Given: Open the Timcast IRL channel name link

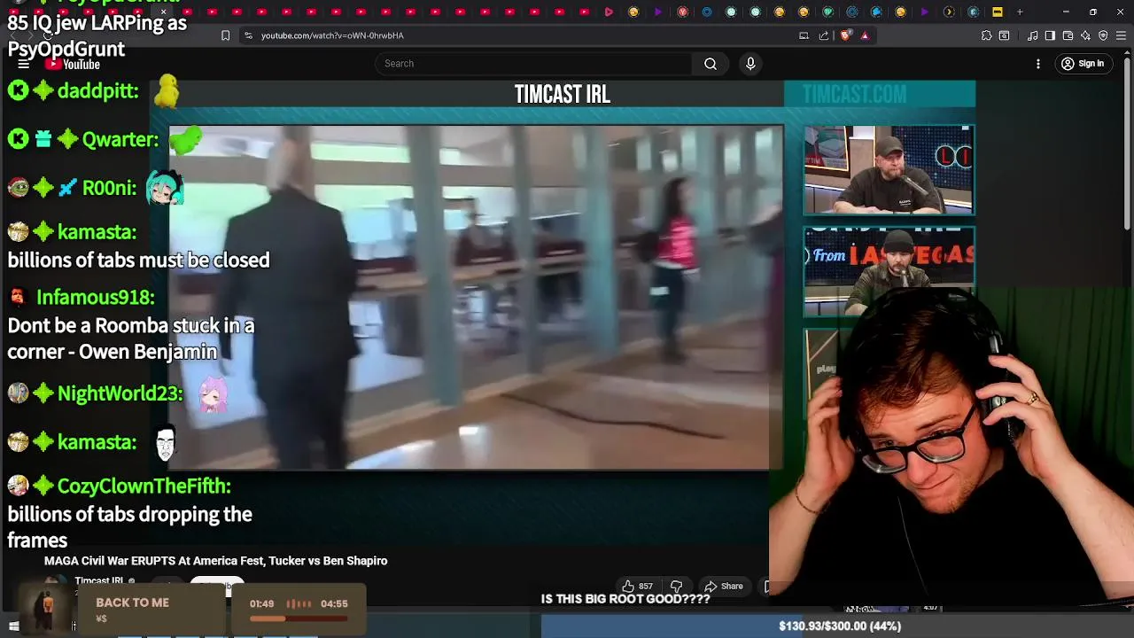Looking at the screenshot, I should point(99,581).
